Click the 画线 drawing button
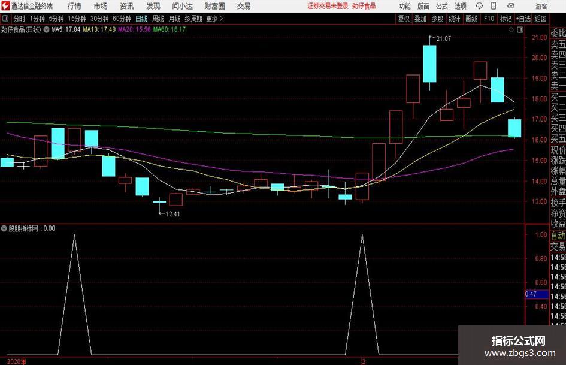The image size is (566, 365). click(x=471, y=19)
